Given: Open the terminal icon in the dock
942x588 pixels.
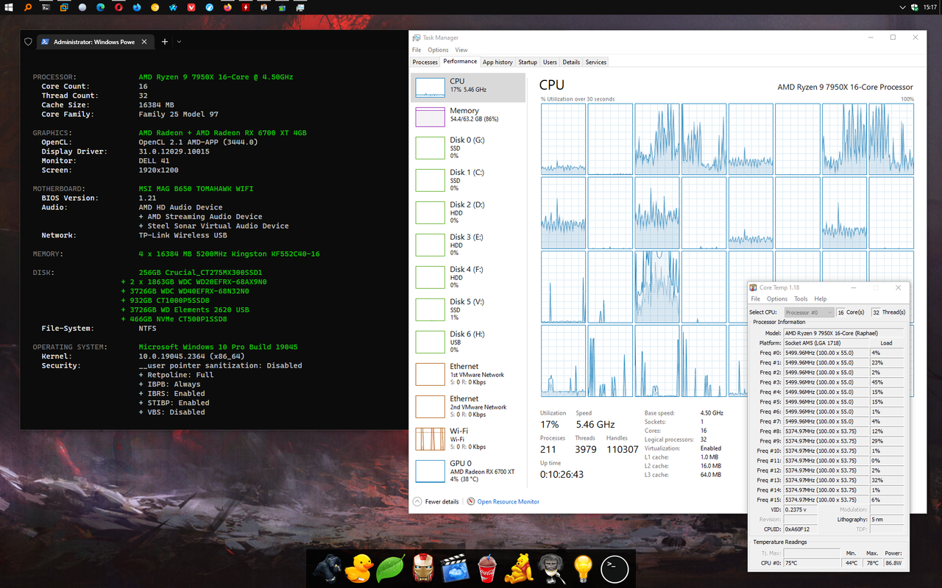Looking at the screenshot, I should [614, 568].
